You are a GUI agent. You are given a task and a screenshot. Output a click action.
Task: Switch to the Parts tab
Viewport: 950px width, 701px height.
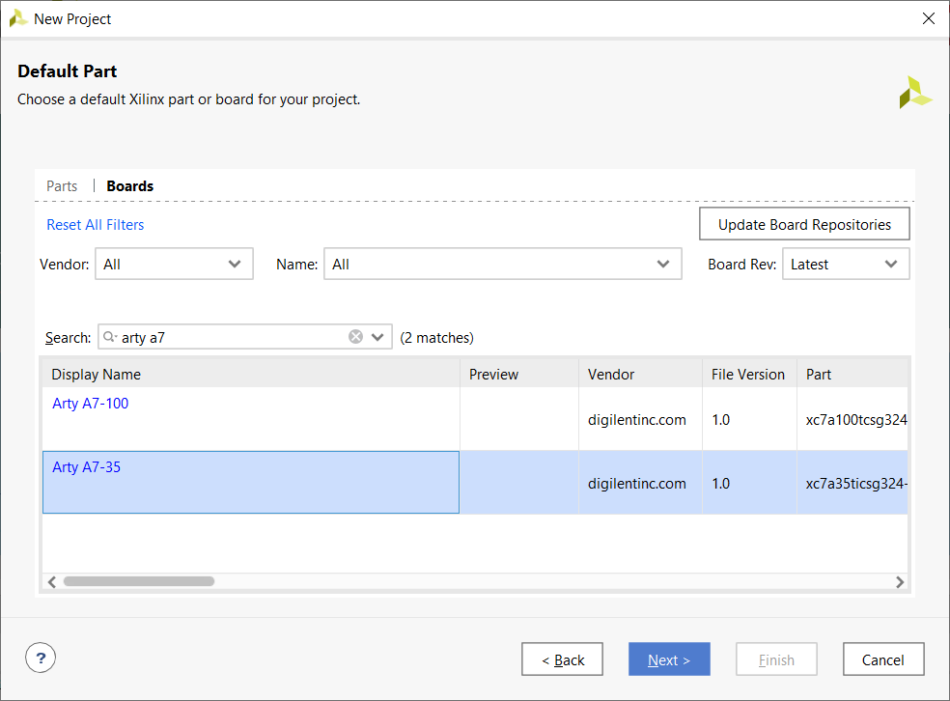coord(62,186)
